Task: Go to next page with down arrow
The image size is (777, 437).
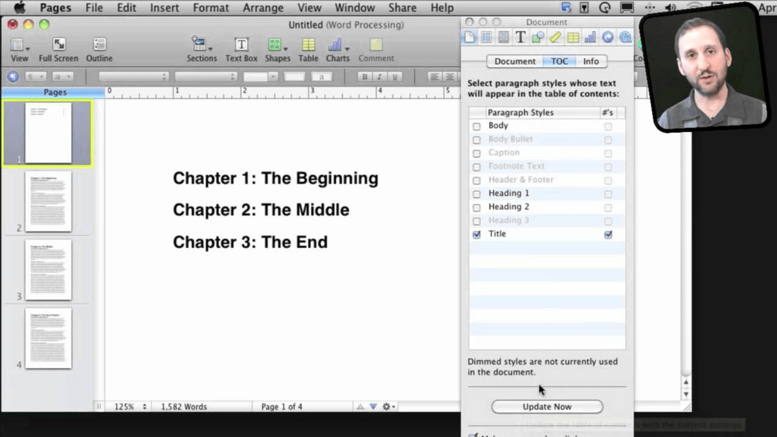Action: pyautogui.click(x=373, y=407)
